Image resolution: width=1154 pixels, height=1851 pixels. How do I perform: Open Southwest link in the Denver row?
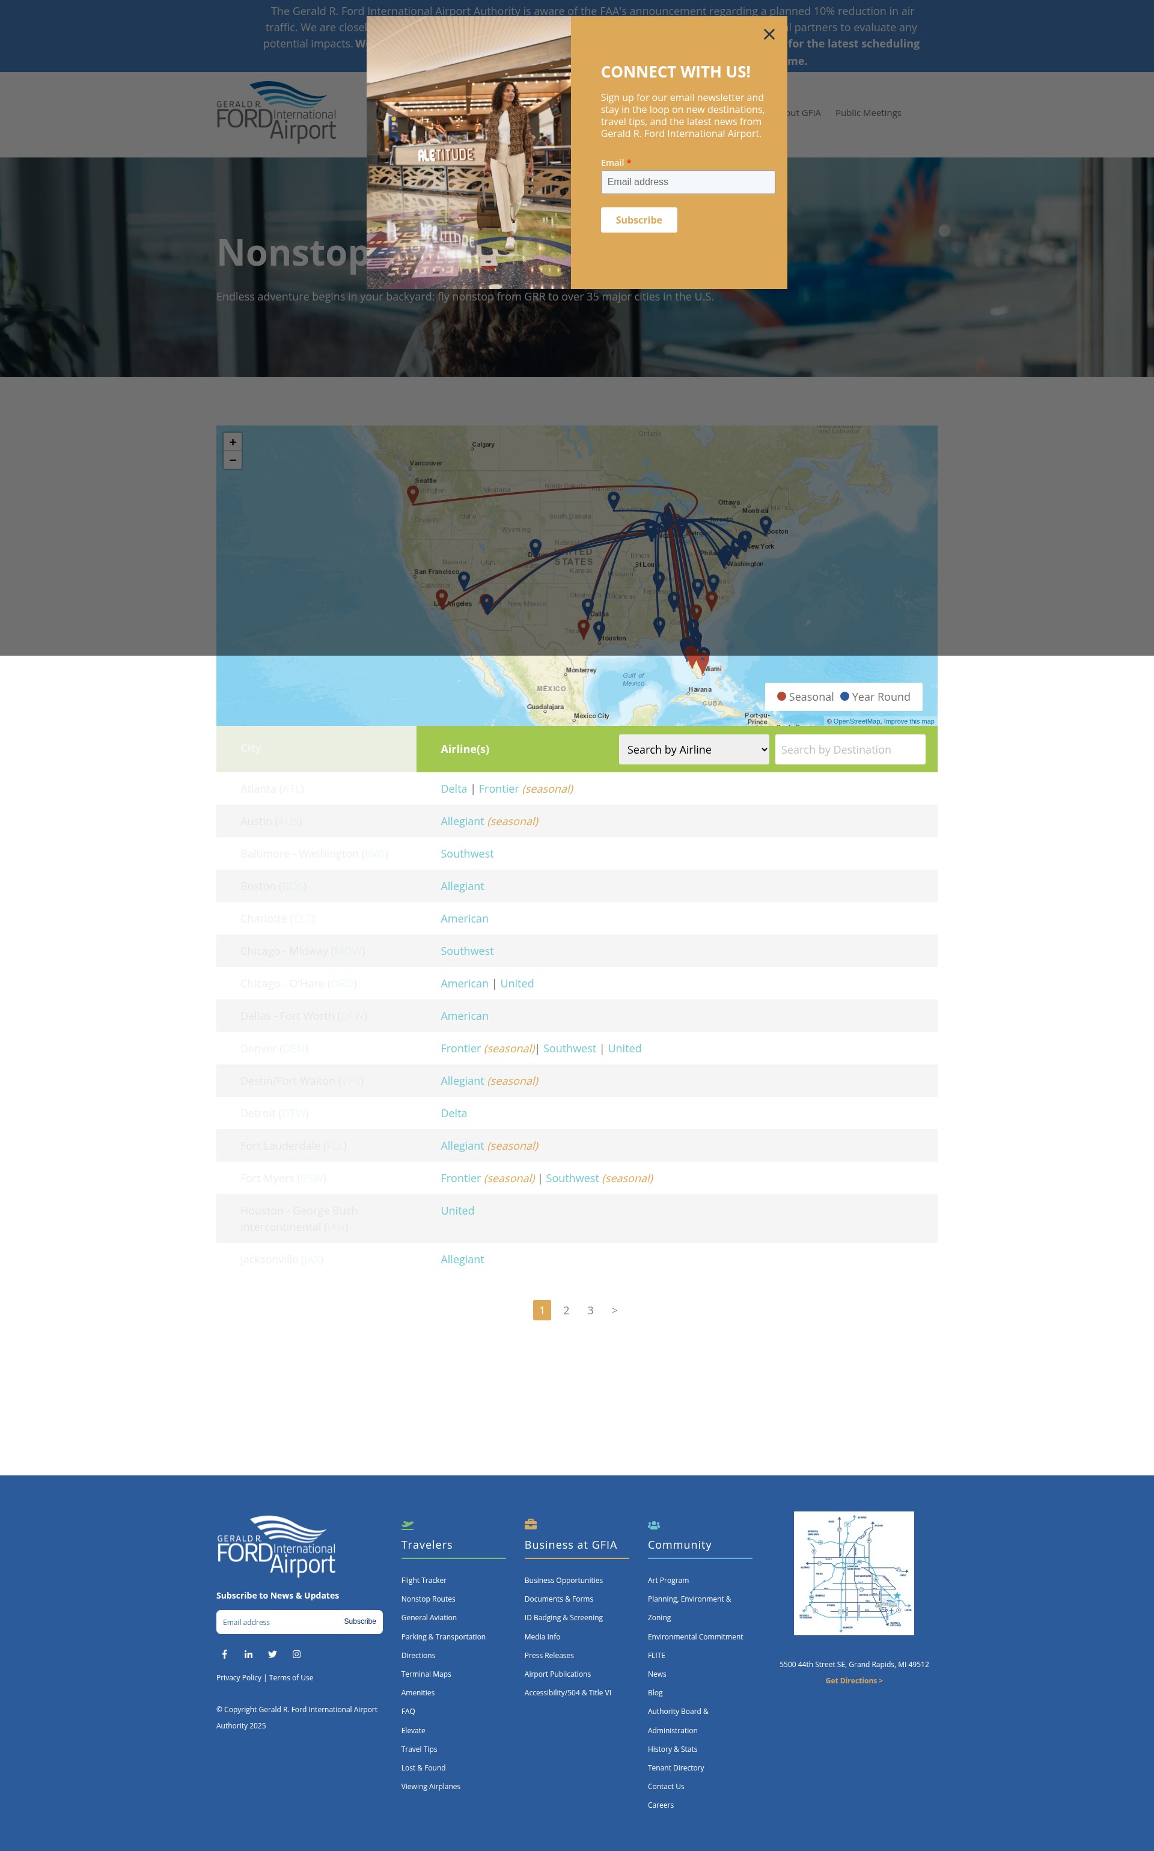click(x=569, y=1048)
